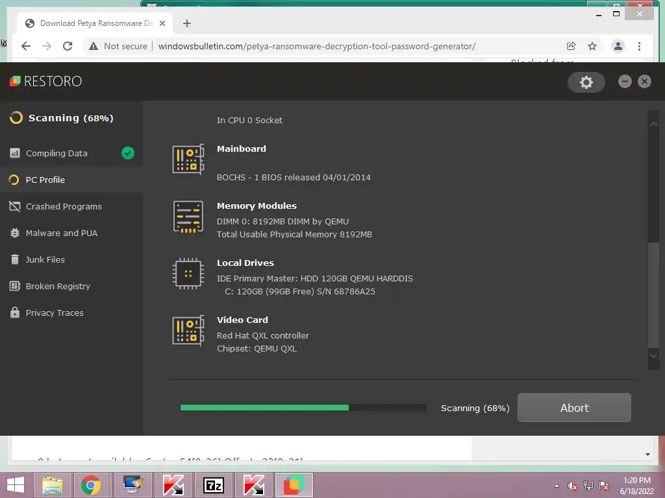Abort the scan
Image resolution: width=665 pixels, height=498 pixels.
[574, 407]
